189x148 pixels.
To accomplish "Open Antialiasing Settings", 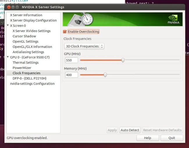I will click(28, 52).
